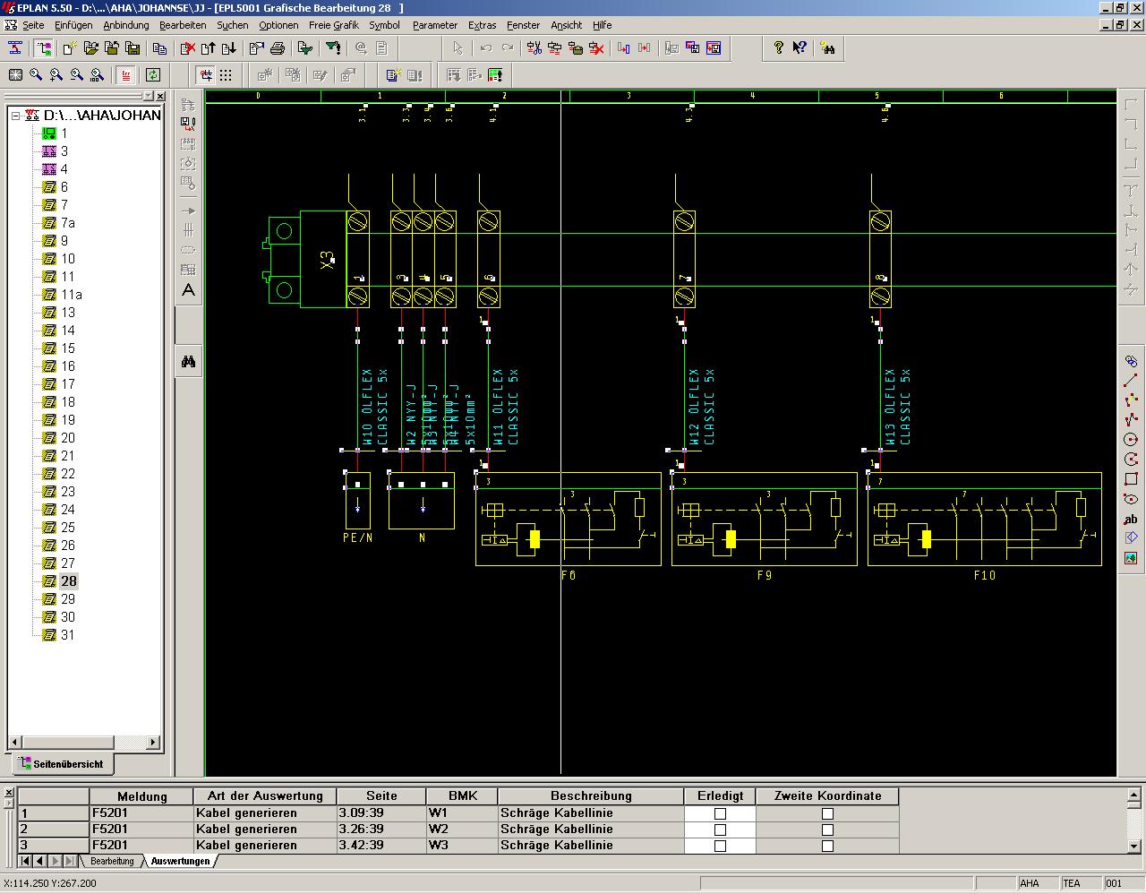Click the message list scrollbar down arrow
1146x894 pixels.
[1133, 846]
